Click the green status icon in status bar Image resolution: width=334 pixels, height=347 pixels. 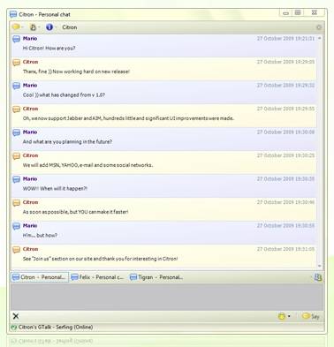click(13, 328)
